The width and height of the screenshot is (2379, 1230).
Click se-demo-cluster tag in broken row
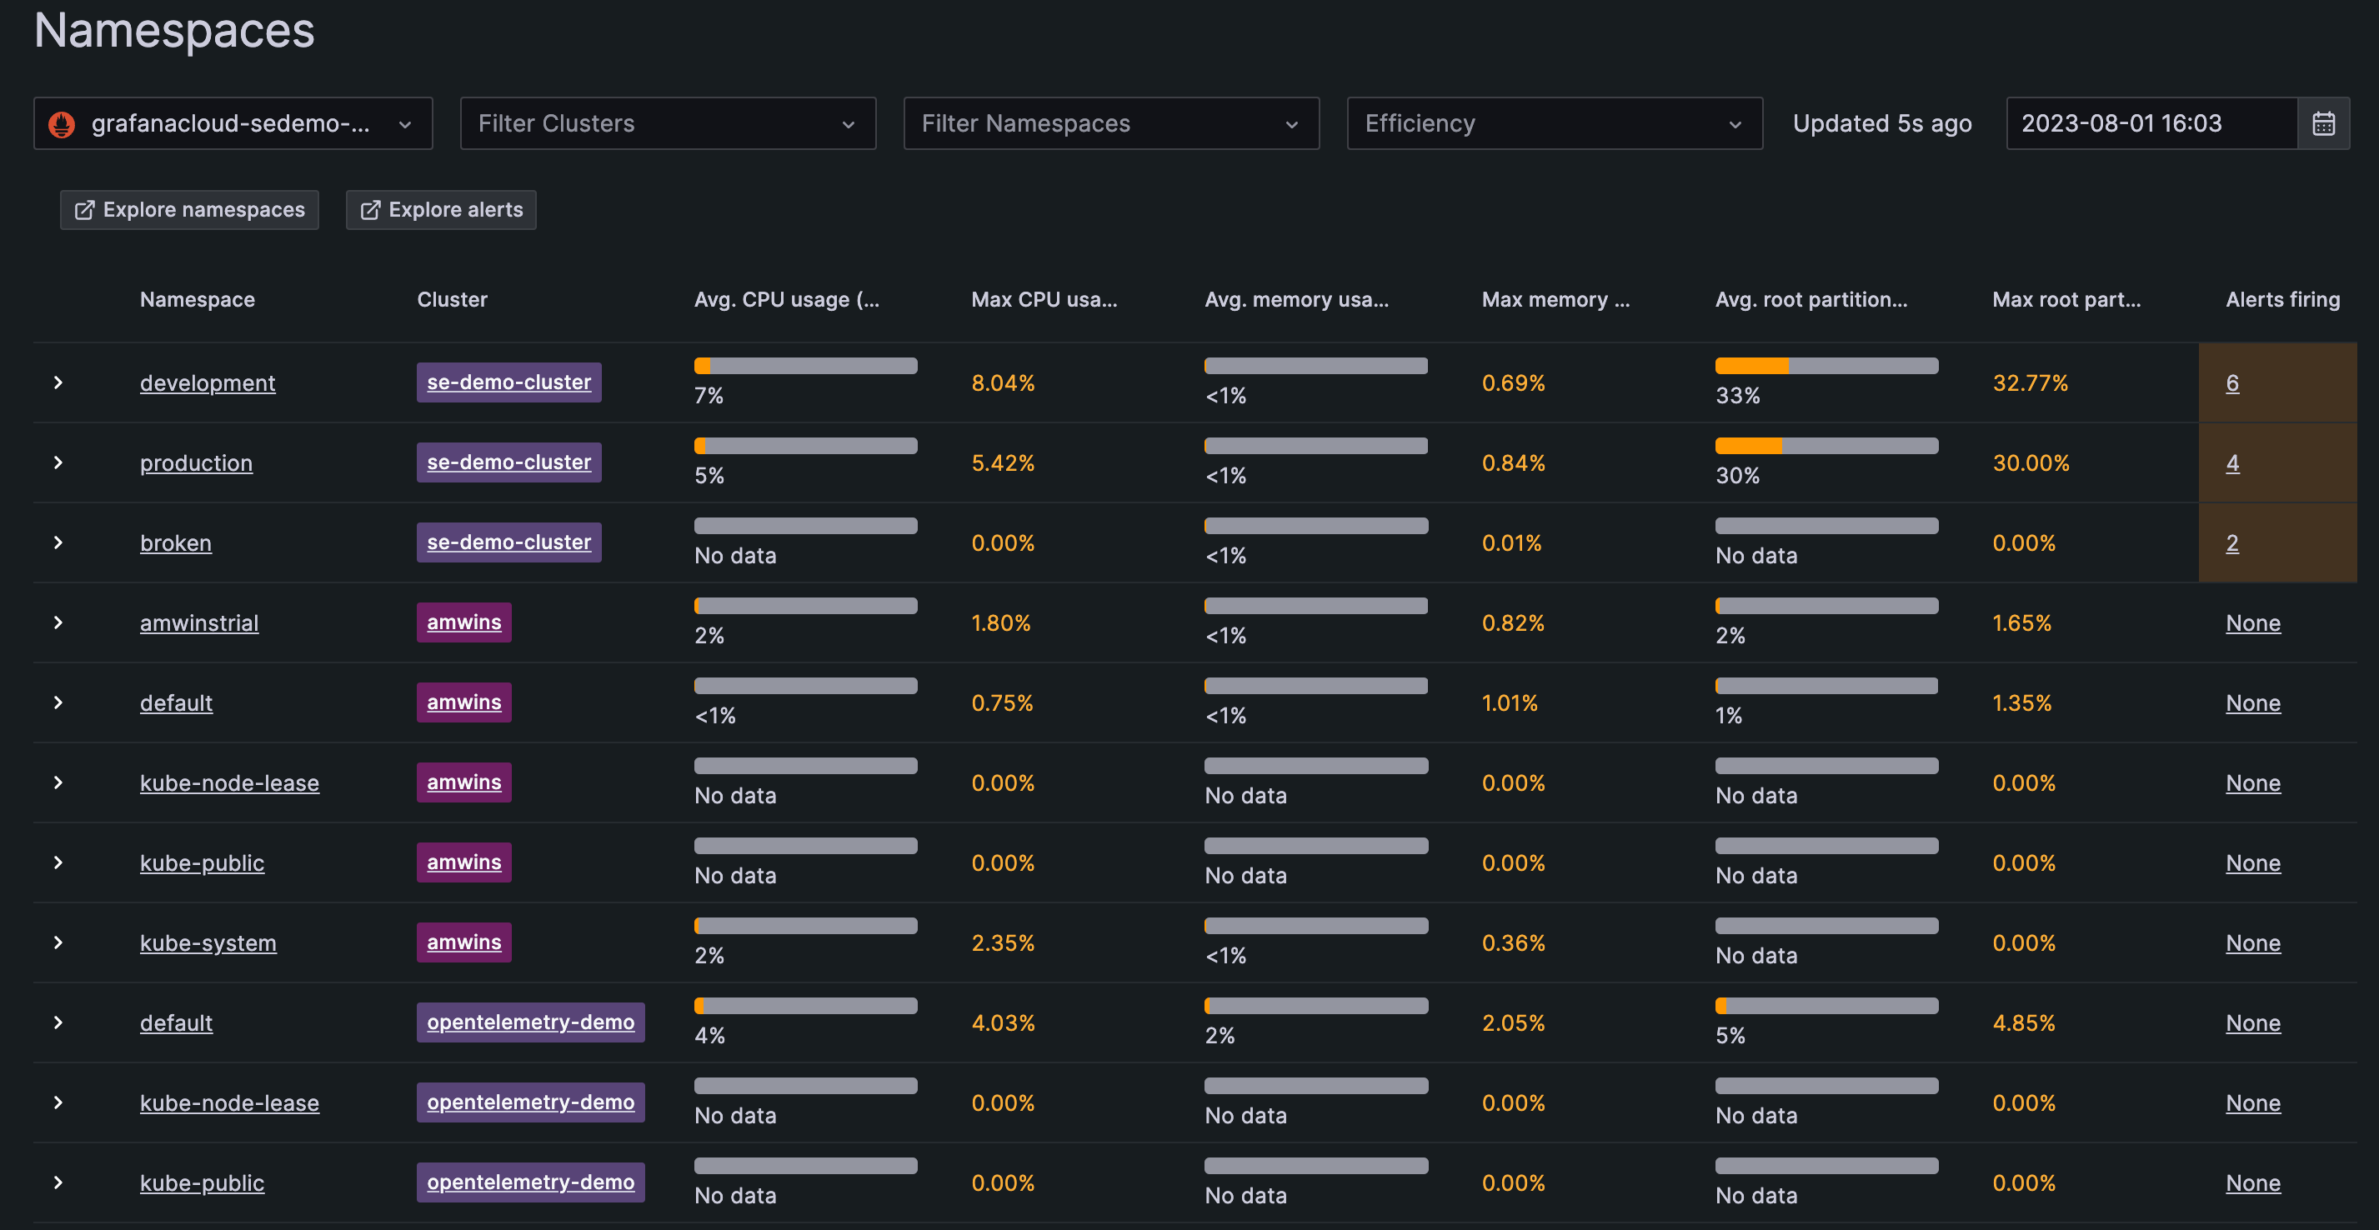508,542
